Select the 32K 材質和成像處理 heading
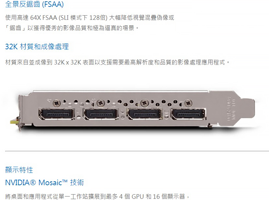Screen dimensions: 269x200 click(37, 47)
